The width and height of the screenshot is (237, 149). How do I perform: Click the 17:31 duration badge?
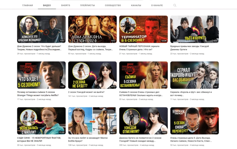215,132
